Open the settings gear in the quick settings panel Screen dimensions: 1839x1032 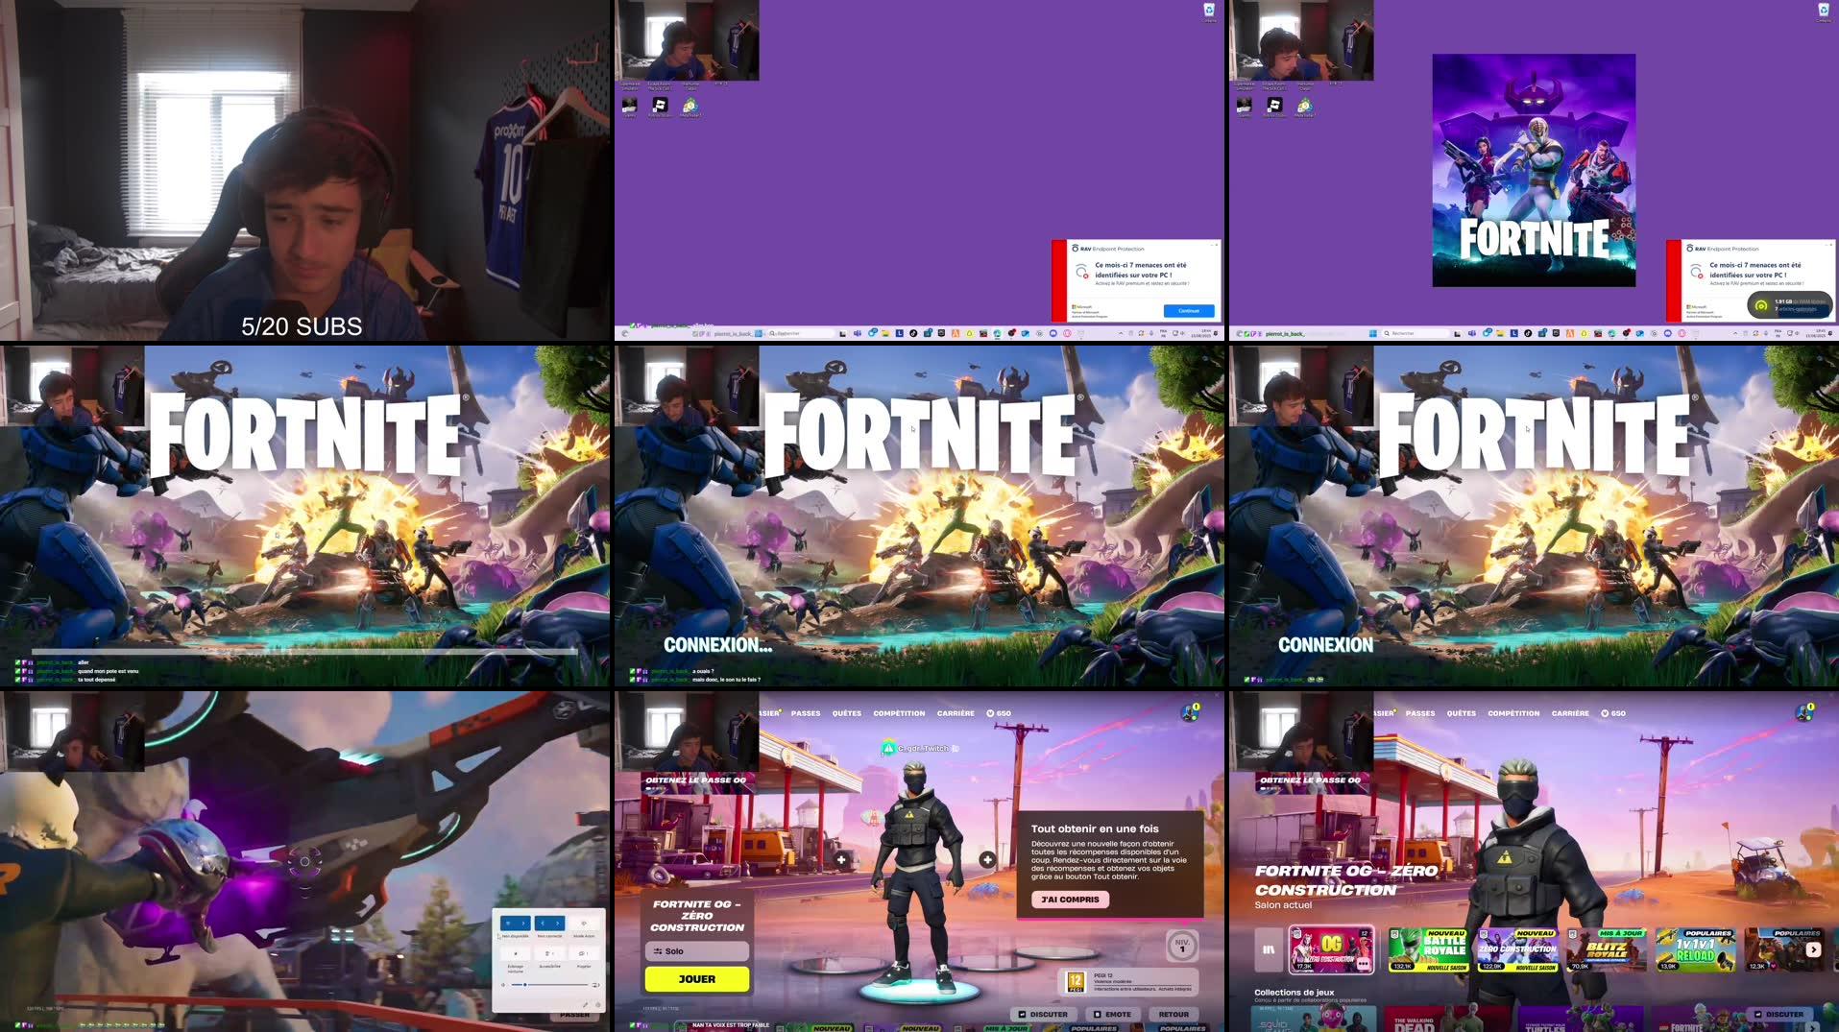click(598, 1005)
